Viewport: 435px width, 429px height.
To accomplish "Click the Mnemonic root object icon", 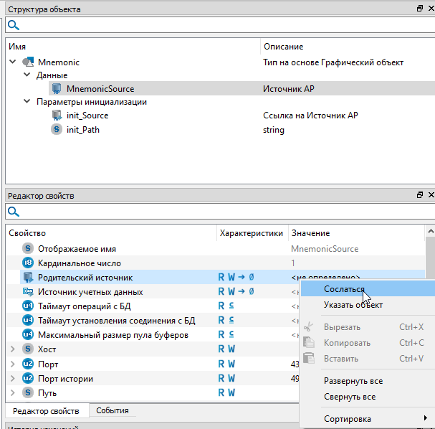I will point(29,62).
